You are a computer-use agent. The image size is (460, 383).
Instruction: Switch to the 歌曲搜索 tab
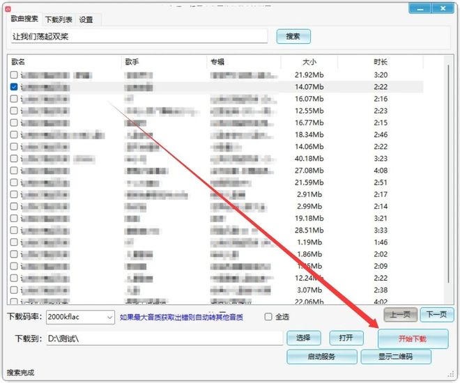click(x=24, y=19)
